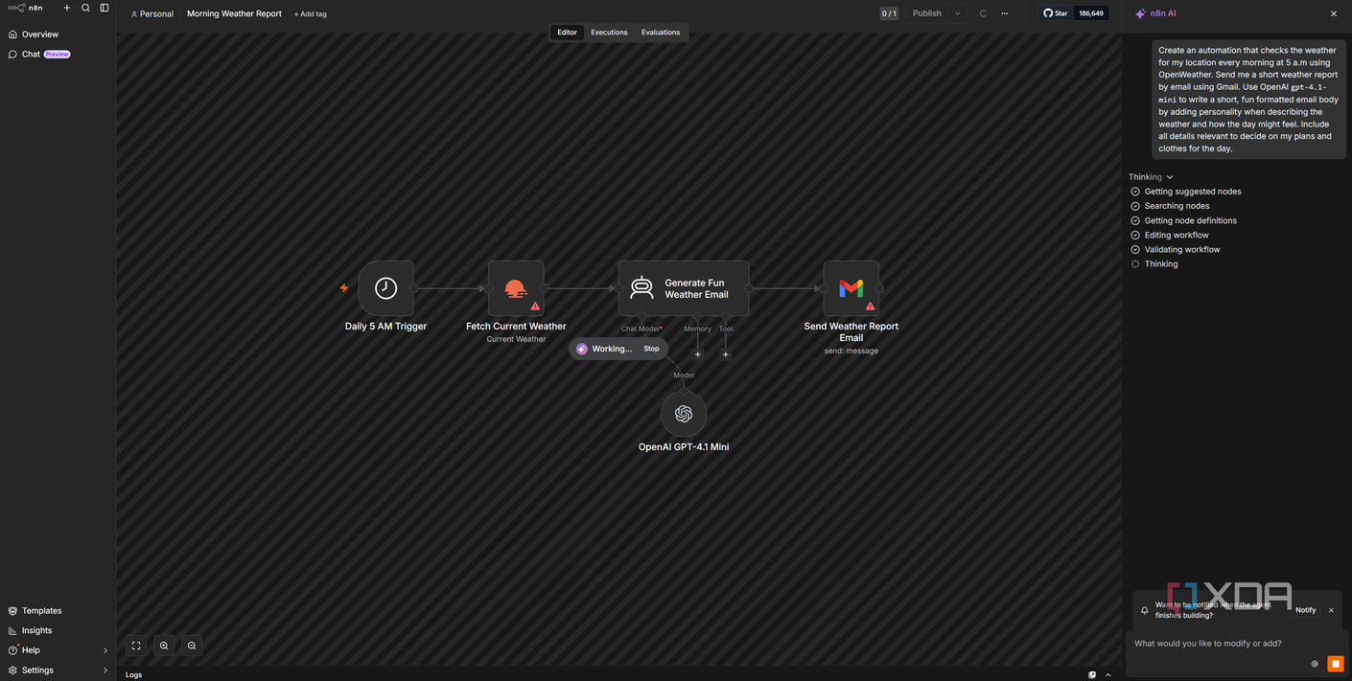The width and height of the screenshot is (1352, 681).
Task: Click the zoom in magnifier on canvas
Action: pyautogui.click(x=164, y=646)
